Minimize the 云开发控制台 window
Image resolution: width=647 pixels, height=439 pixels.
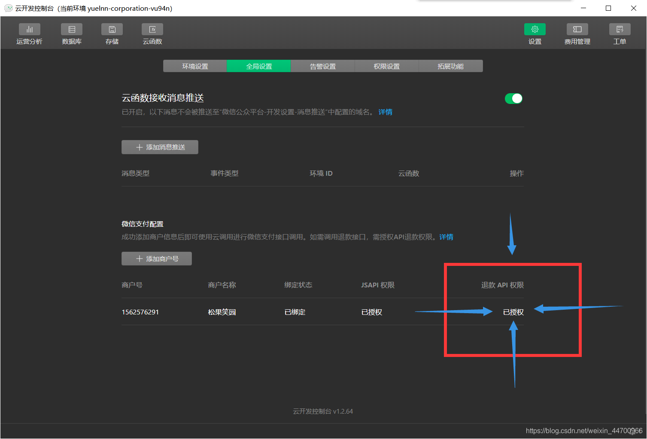pos(583,8)
